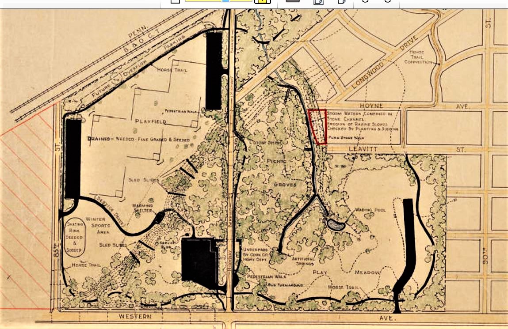The image size is (508, 329).
Task: Click the Warming Shelter label
Action: point(142,208)
